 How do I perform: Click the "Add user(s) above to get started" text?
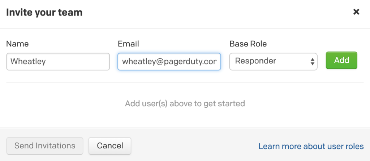click(x=185, y=104)
